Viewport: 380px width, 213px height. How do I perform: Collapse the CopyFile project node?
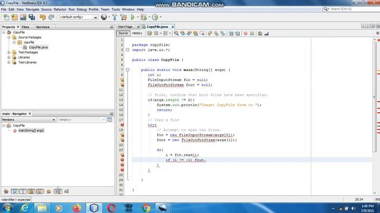pos(4,32)
